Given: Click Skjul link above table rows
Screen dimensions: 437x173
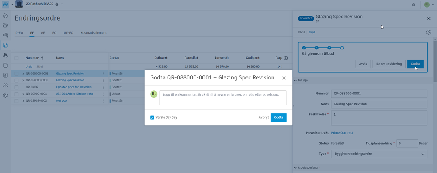Looking at the screenshot, I should pos(40,66).
